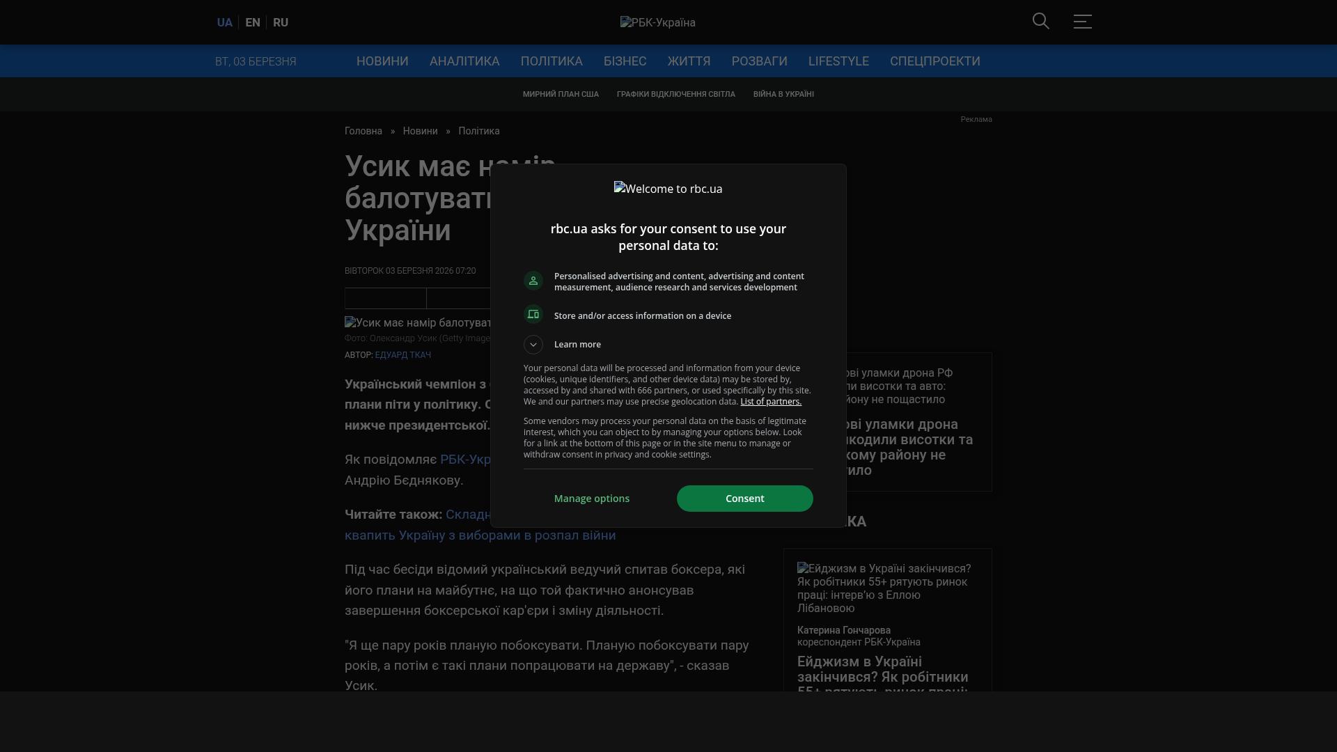Open the СПЕЦПРОЕКТИ dropdown section

point(935,61)
